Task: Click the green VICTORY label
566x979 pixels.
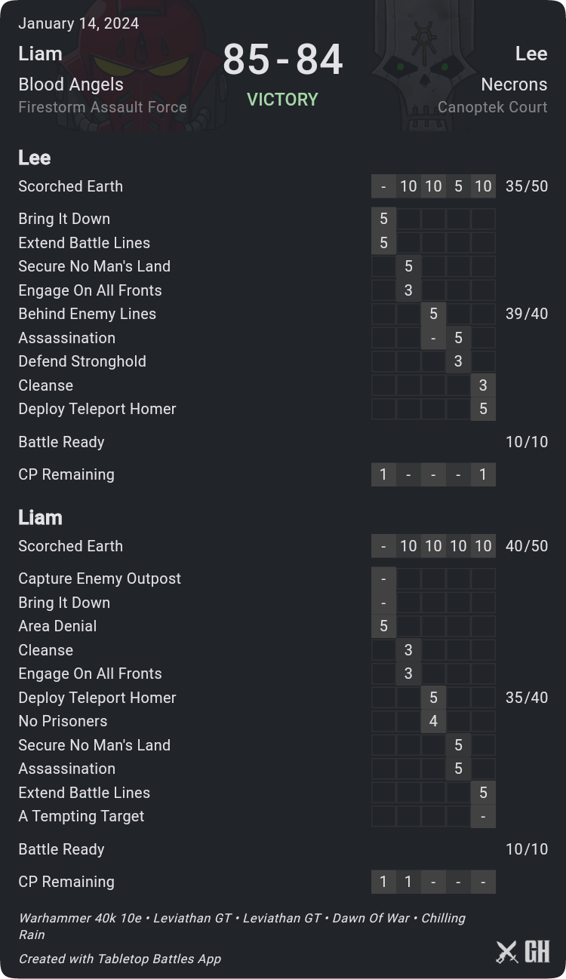Action: click(283, 100)
